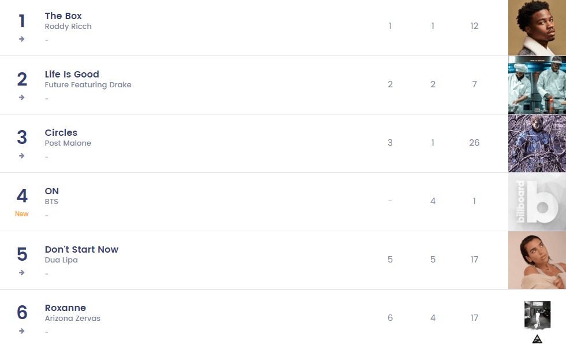Click the steady arrow icon under rank 2

22,98
